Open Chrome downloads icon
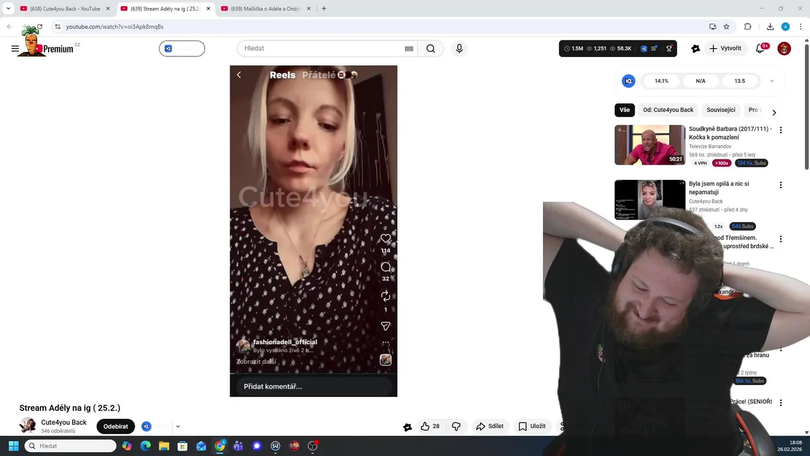This screenshot has height=456, width=810. point(770,27)
